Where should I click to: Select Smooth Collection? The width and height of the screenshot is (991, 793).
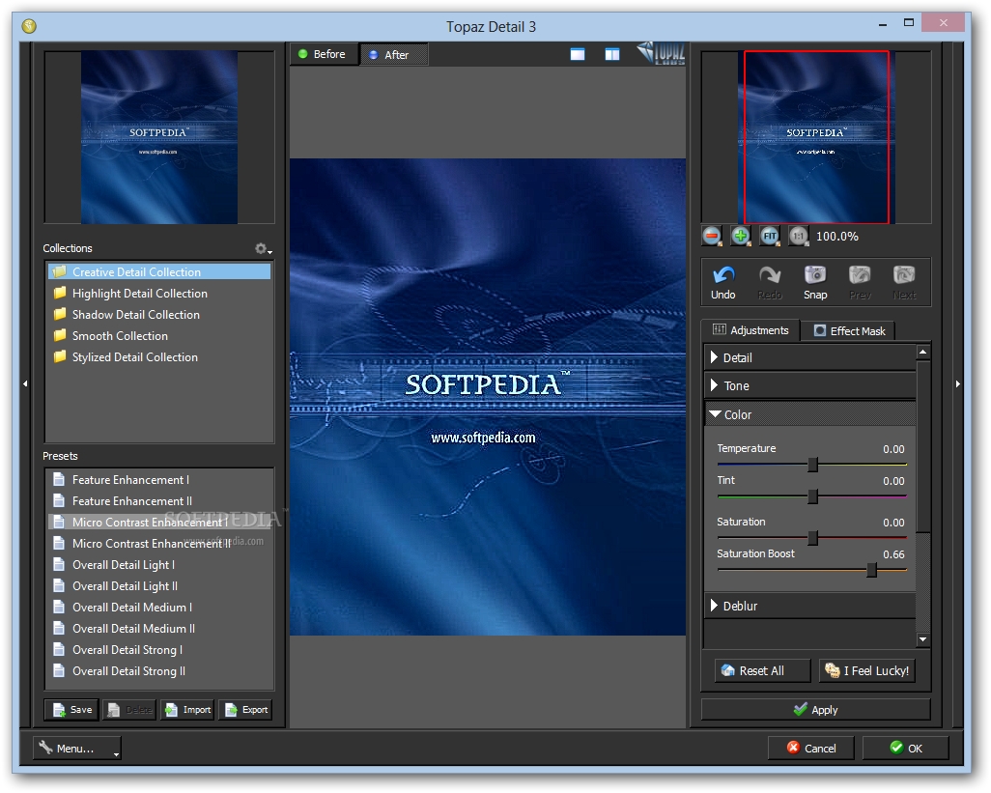coord(159,335)
